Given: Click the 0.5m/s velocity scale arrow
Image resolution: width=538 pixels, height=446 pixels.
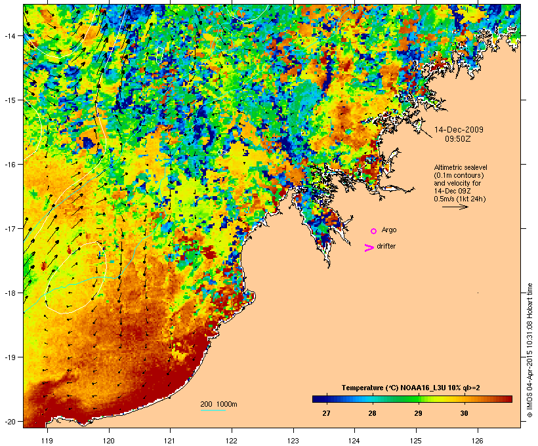Looking at the screenshot, I should pyautogui.click(x=455, y=207).
